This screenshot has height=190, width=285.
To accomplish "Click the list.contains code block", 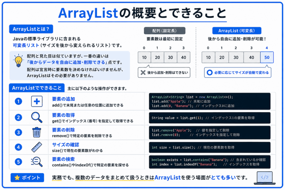I will coord(210,162).
